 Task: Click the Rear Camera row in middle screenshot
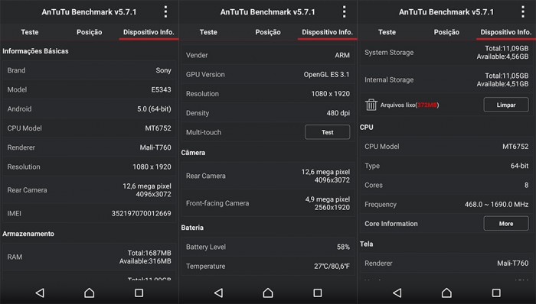coord(268,176)
